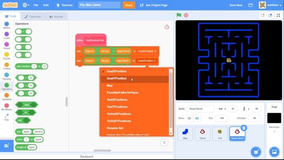284x160 pixels.
Task: Open the Edit menu
Action: (46, 5)
